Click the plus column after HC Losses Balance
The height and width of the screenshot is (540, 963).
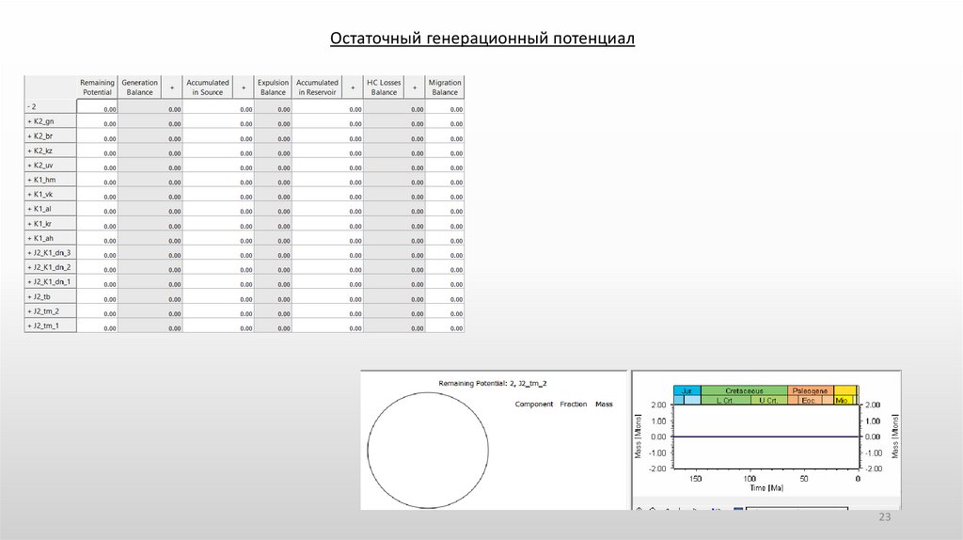(415, 87)
